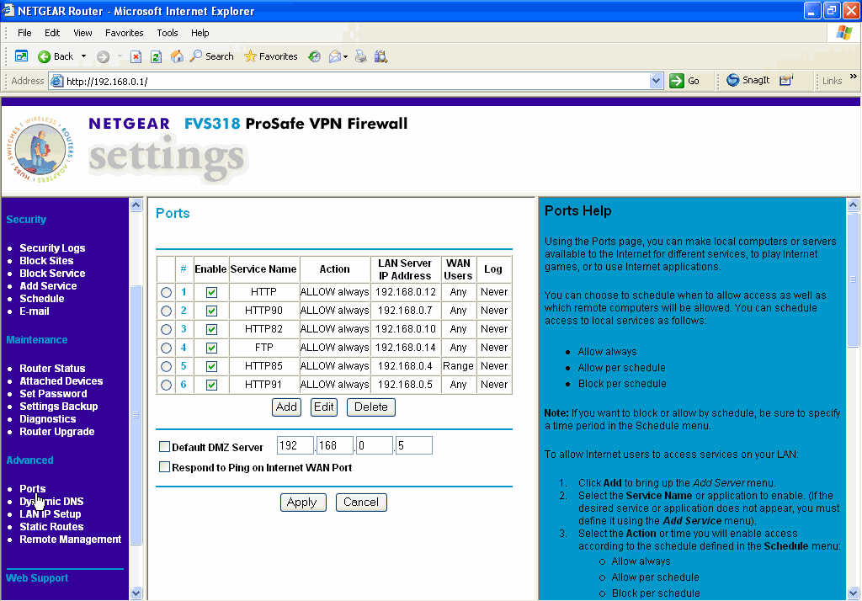Open the View menu
This screenshot has height=601, width=862.
(x=82, y=33)
